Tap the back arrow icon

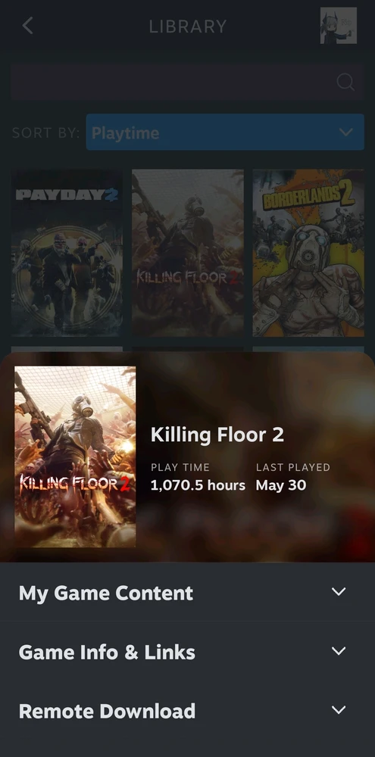click(27, 26)
